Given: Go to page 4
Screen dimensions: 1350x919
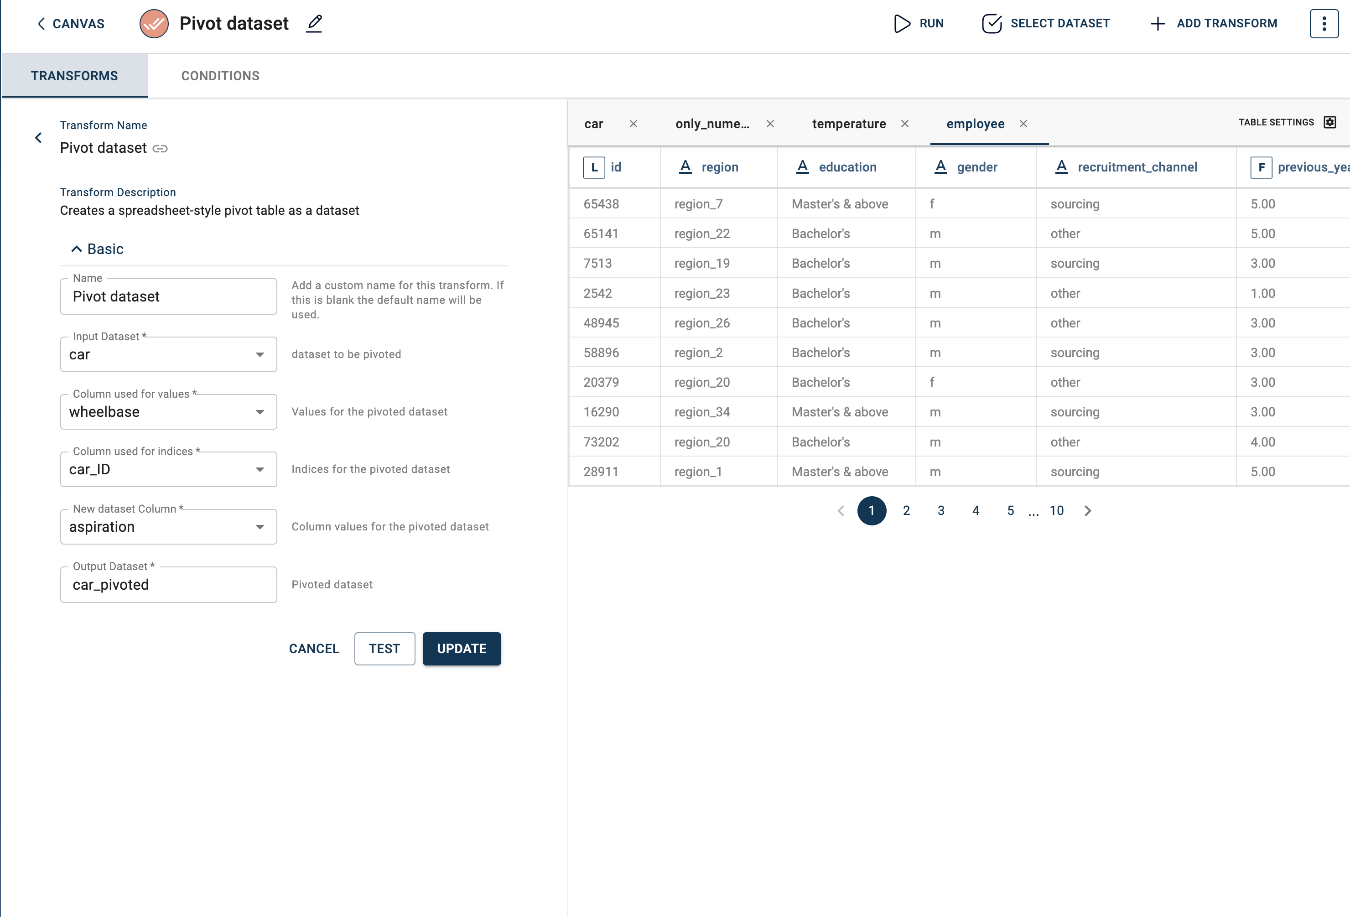Looking at the screenshot, I should [x=976, y=511].
